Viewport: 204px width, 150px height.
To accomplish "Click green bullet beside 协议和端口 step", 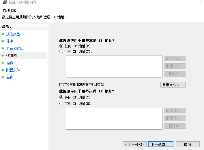I will pyautogui.click(x=3, y=48).
